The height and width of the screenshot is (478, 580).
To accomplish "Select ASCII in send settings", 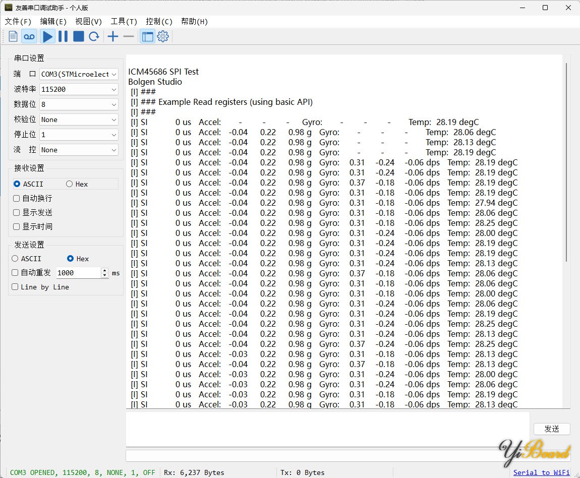I will 26,259.
